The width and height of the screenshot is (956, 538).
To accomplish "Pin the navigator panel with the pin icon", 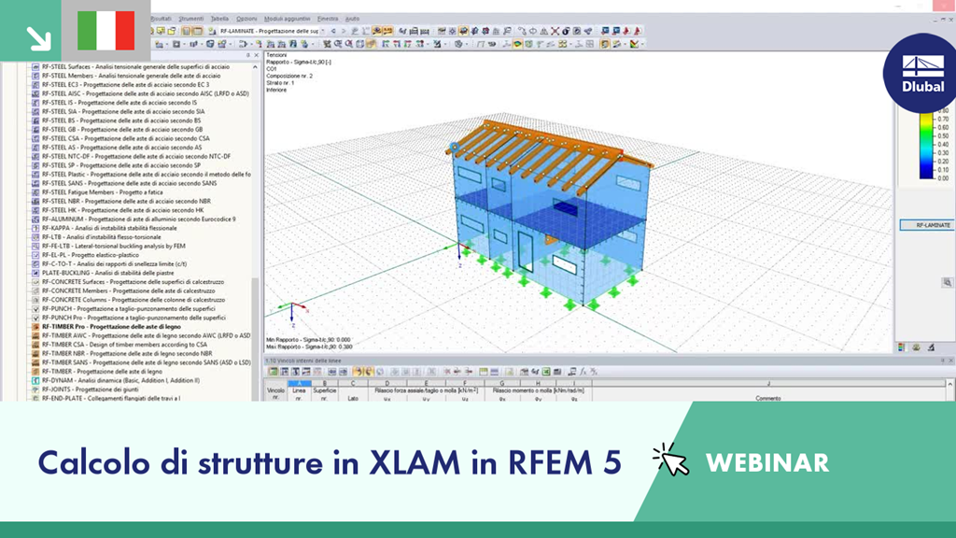I will coord(248,55).
